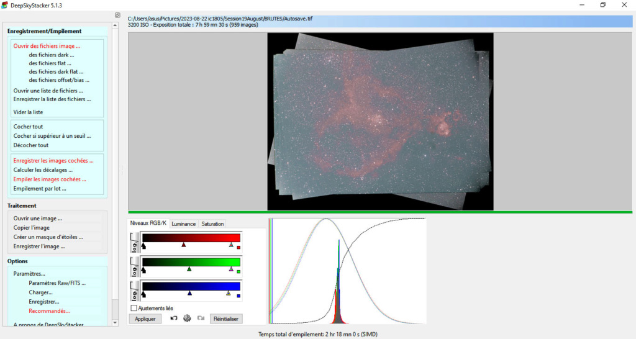Click Charger under Options
The image size is (636, 339).
point(40,292)
